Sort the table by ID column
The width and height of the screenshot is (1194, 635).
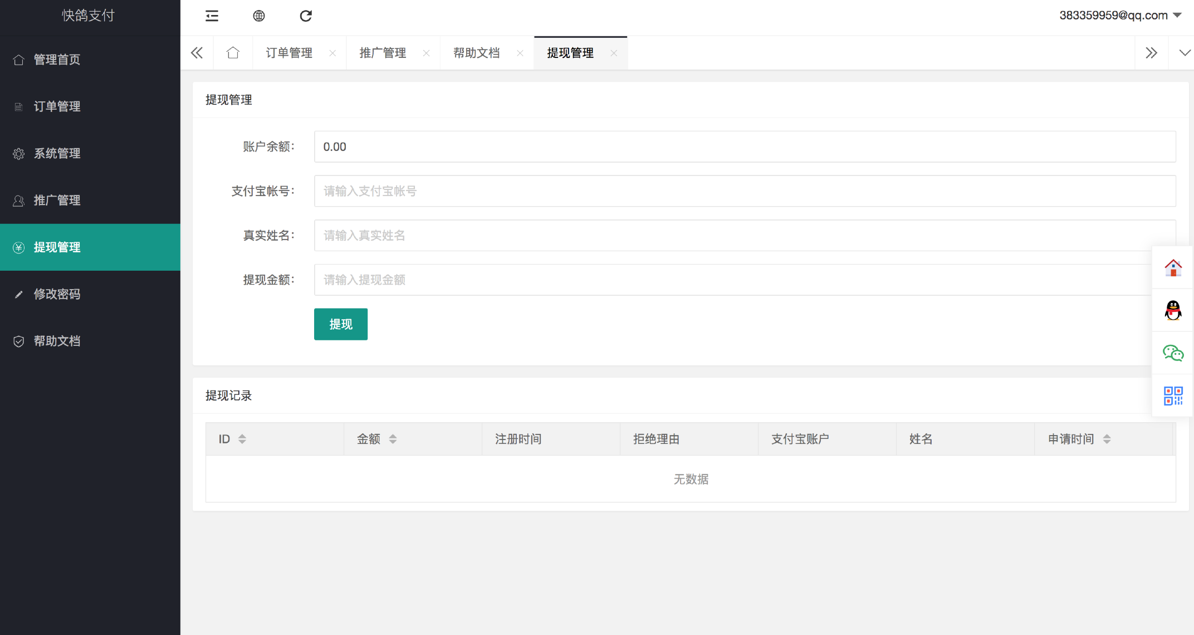point(242,439)
